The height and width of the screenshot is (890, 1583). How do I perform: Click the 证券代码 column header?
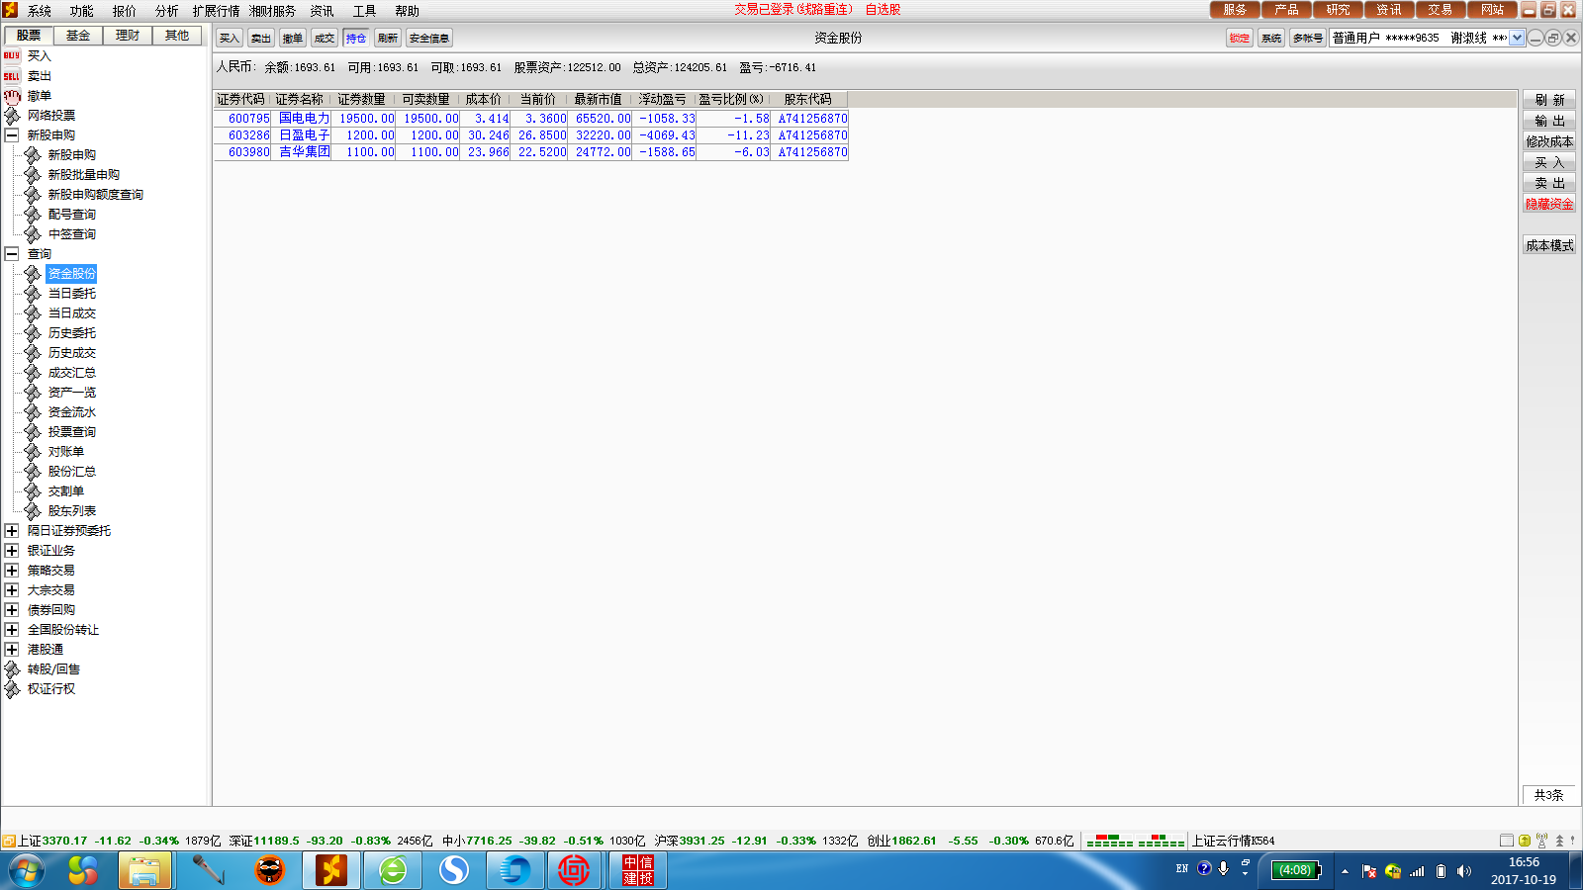pos(241,100)
